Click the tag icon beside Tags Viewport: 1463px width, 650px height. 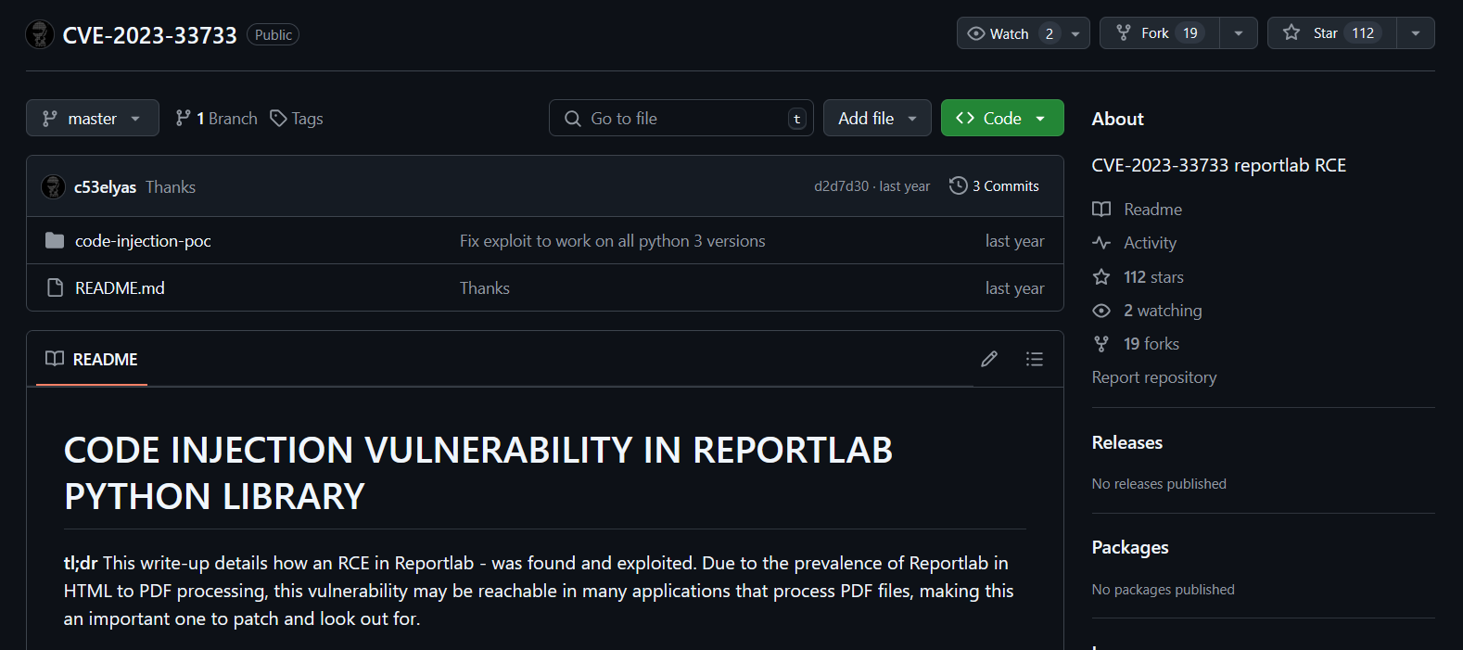click(x=278, y=119)
